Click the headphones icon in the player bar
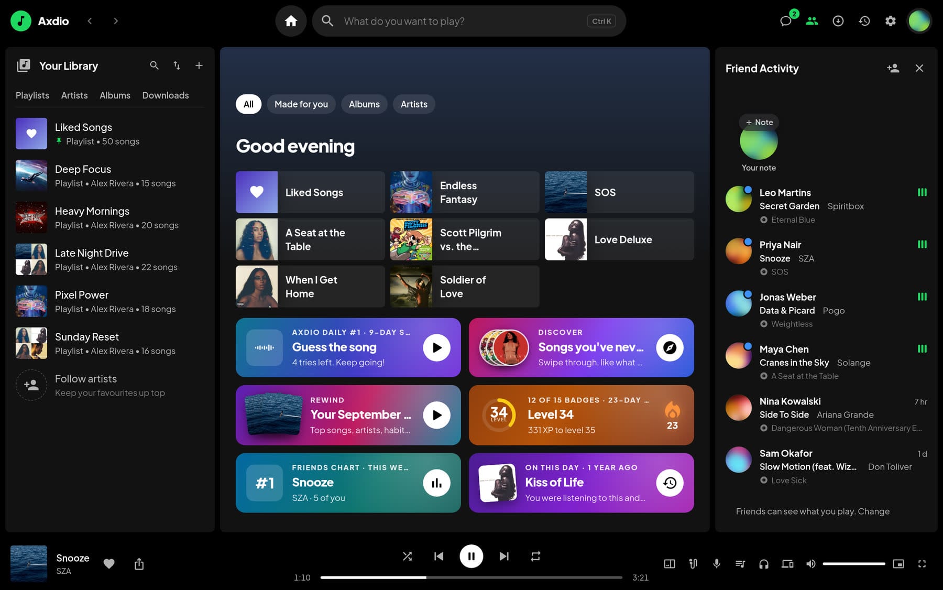The width and height of the screenshot is (943, 590). tap(764, 564)
